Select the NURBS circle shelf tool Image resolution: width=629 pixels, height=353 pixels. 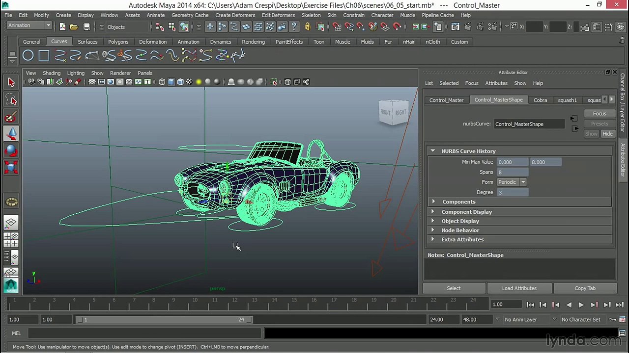click(28, 56)
